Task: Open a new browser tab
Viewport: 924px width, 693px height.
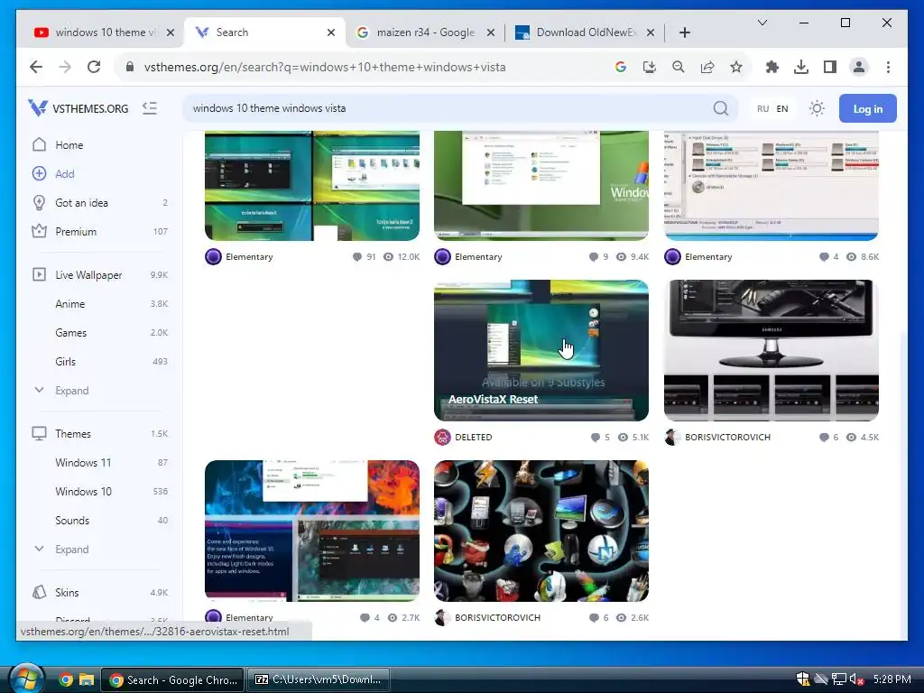Action: [684, 32]
